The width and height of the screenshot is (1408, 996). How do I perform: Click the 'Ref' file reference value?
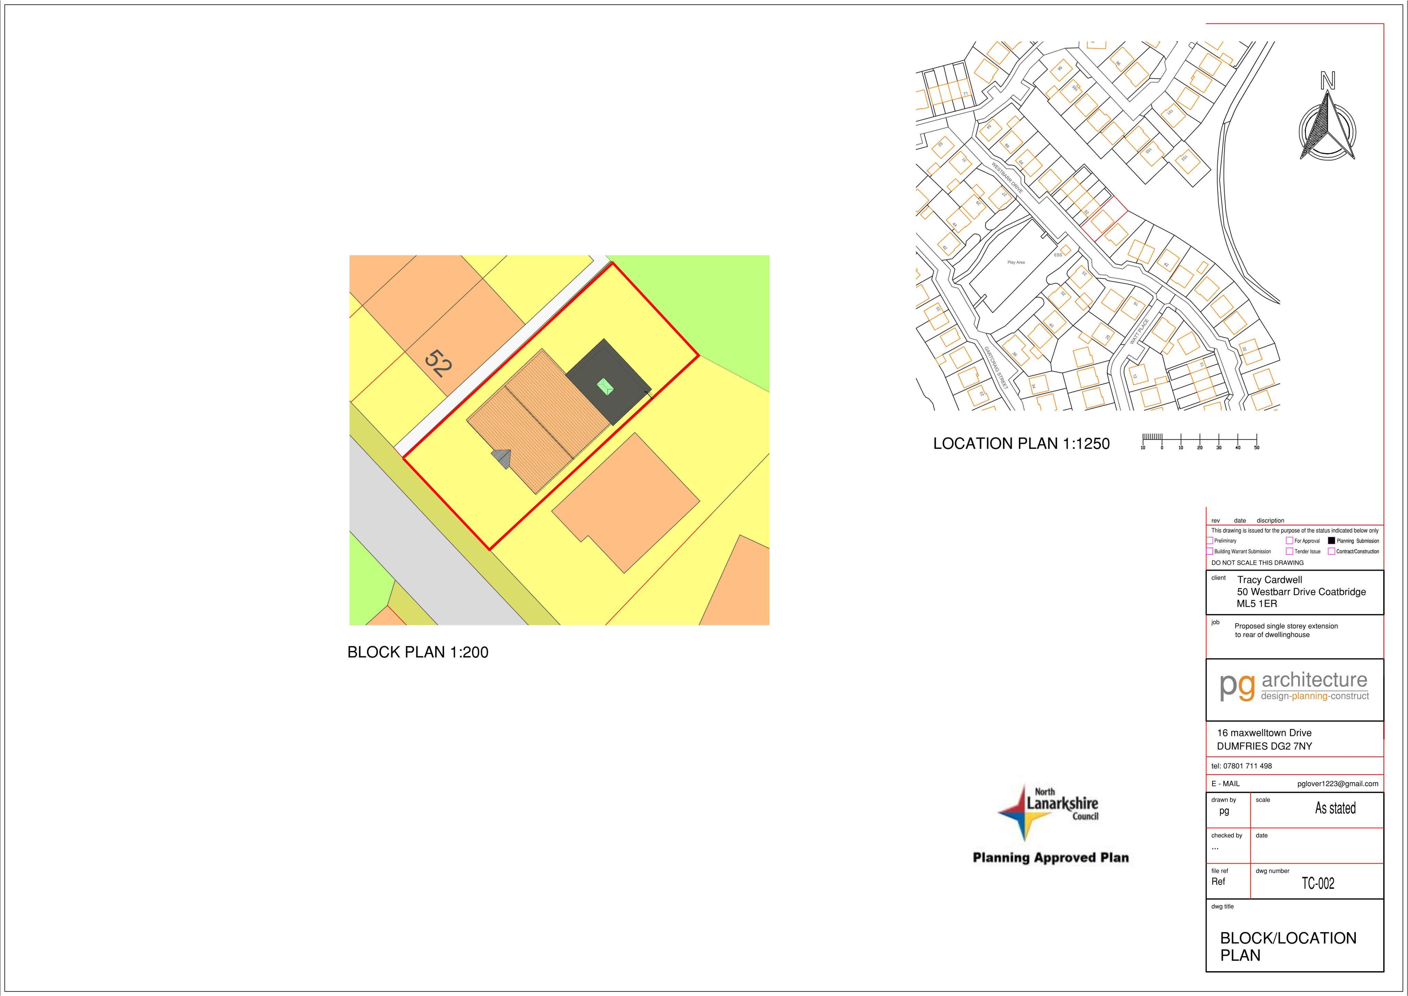pos(1218,882)
